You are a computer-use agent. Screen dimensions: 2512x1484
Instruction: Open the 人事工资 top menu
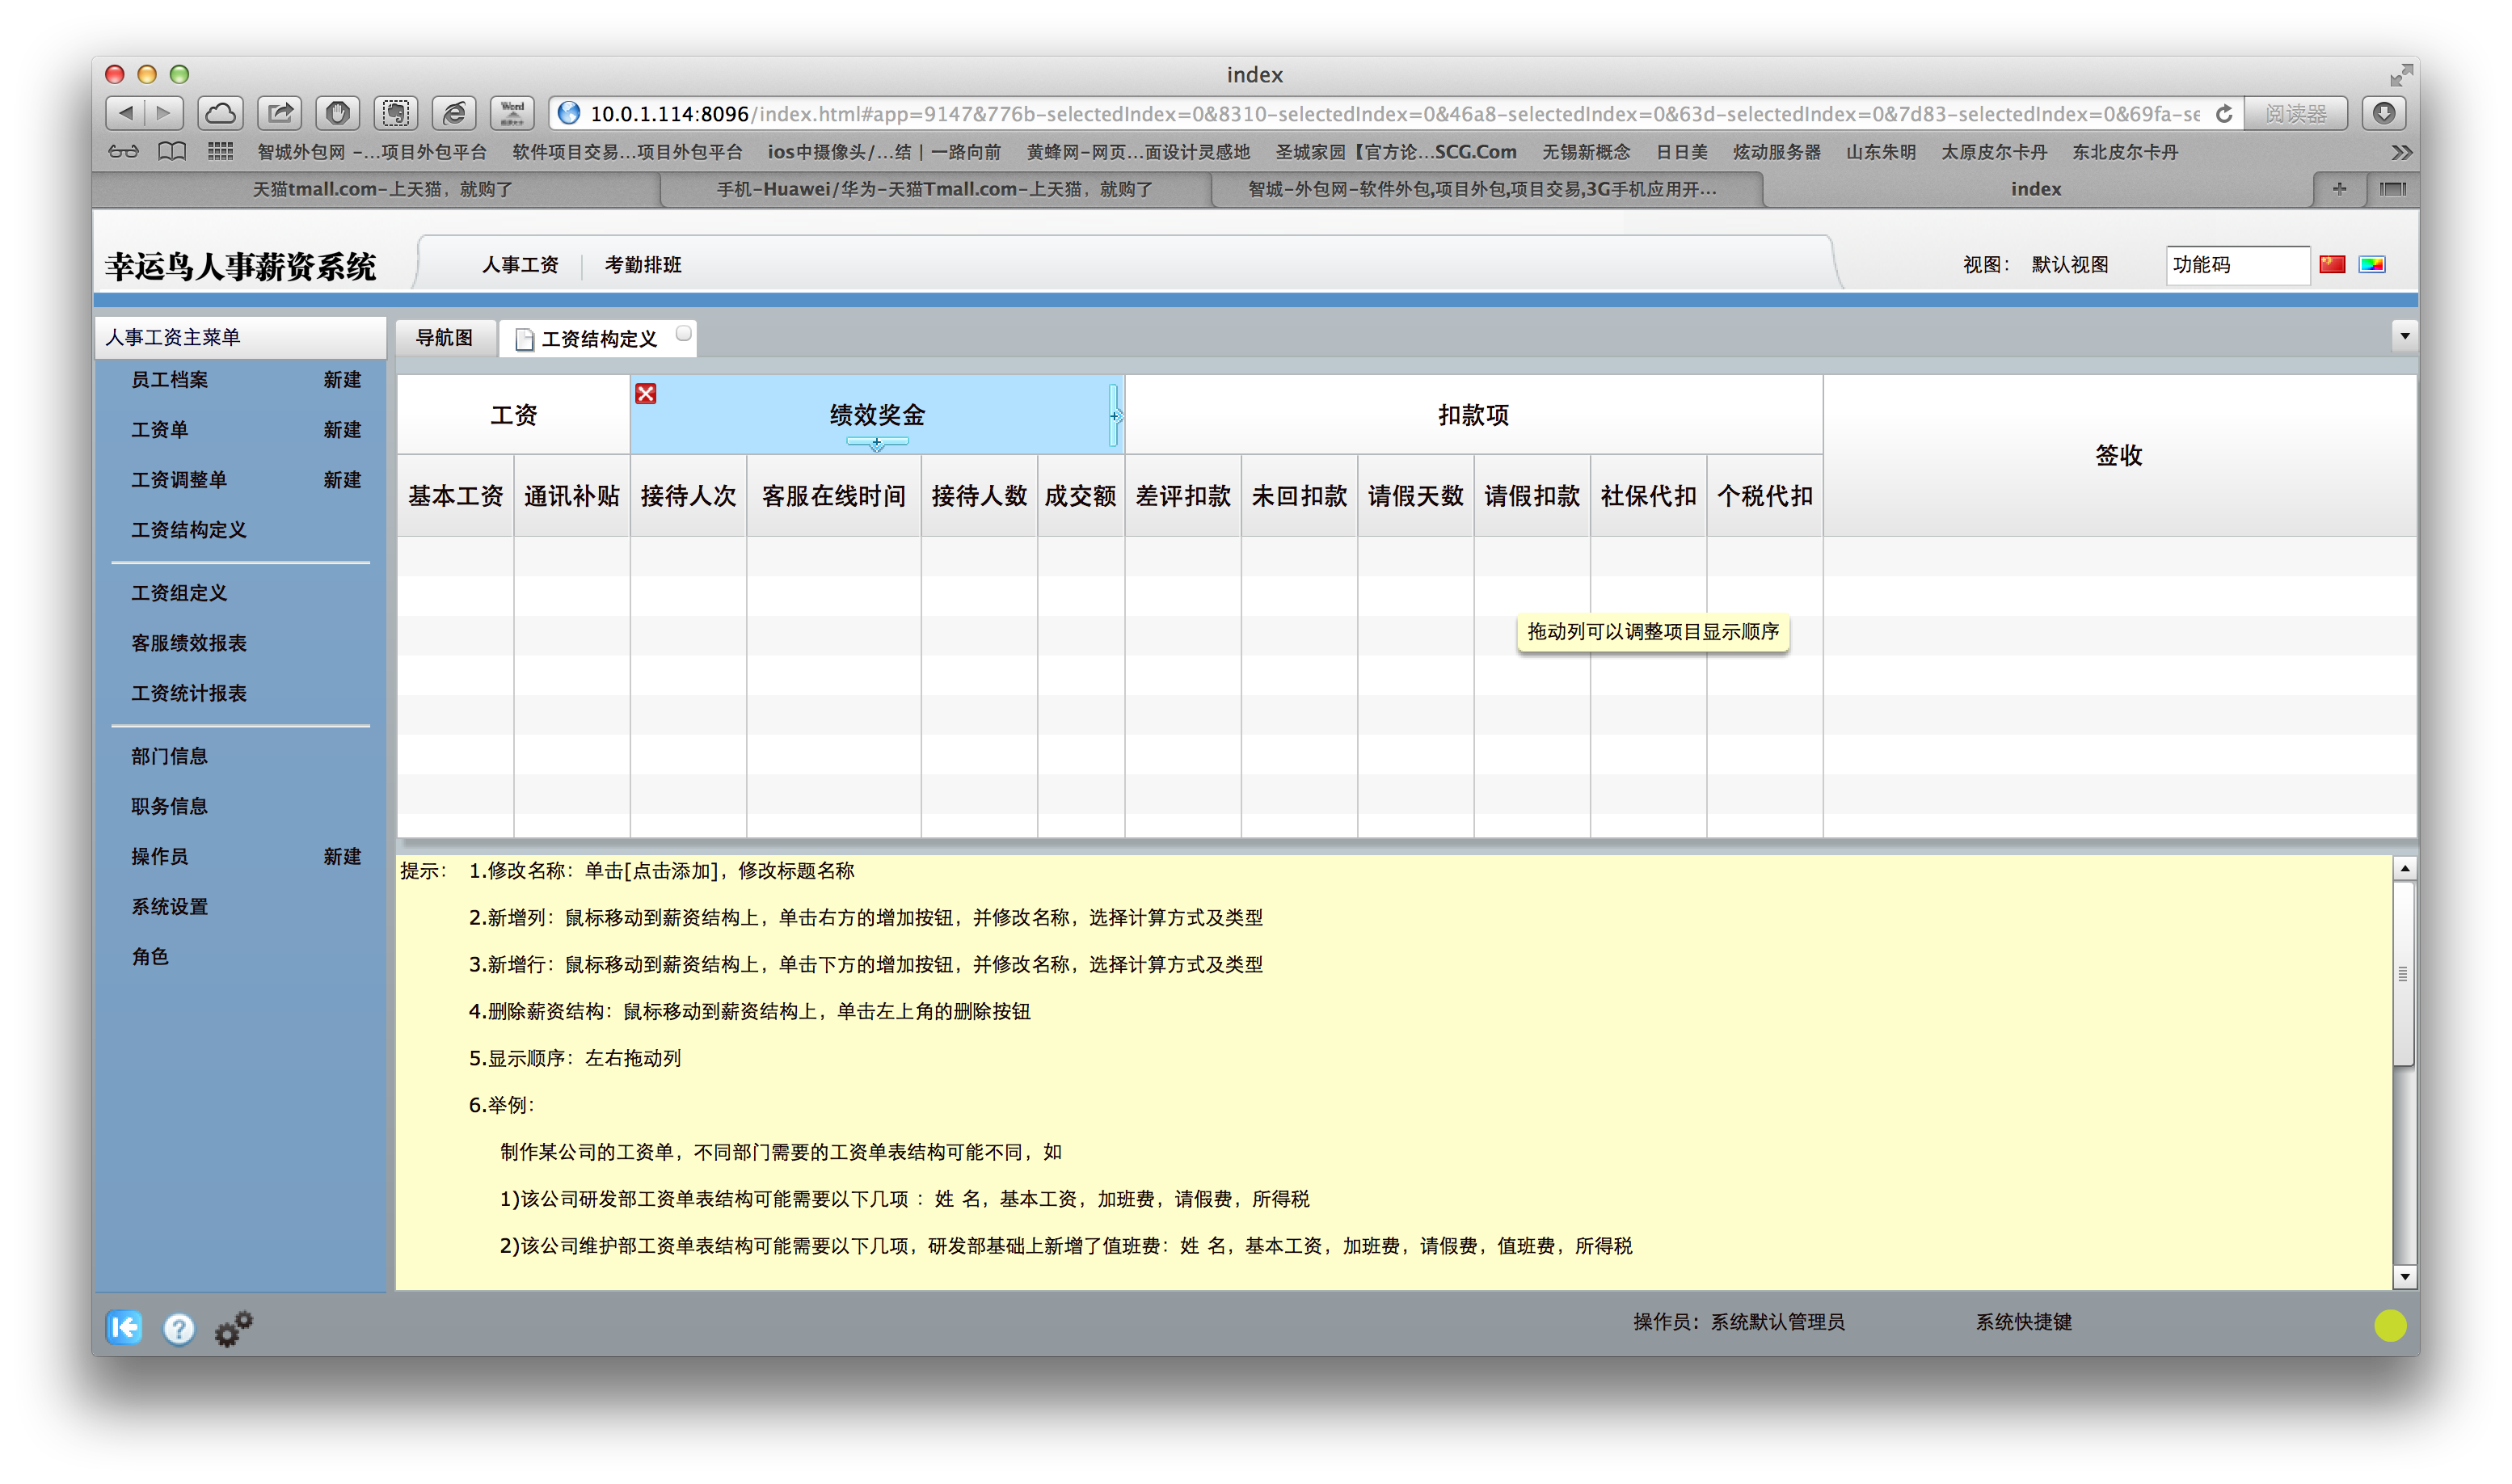[x=520, y=264]
